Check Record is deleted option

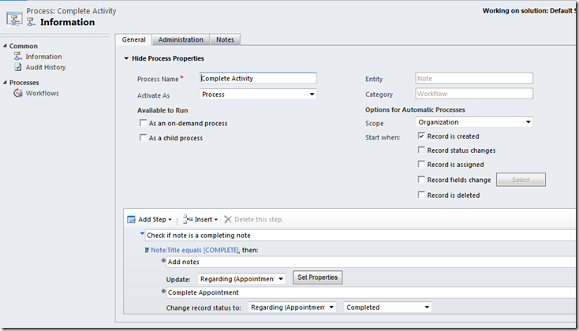click(421, 195)
